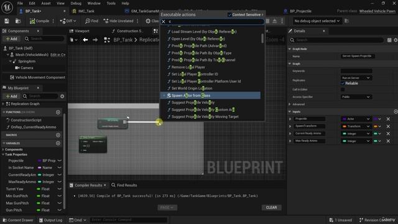Click the action list scrollbar
The height and width of the screenshot is (224, 398).
[262, 39]
